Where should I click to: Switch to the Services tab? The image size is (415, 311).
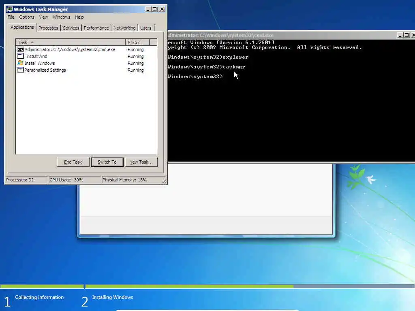71,28
